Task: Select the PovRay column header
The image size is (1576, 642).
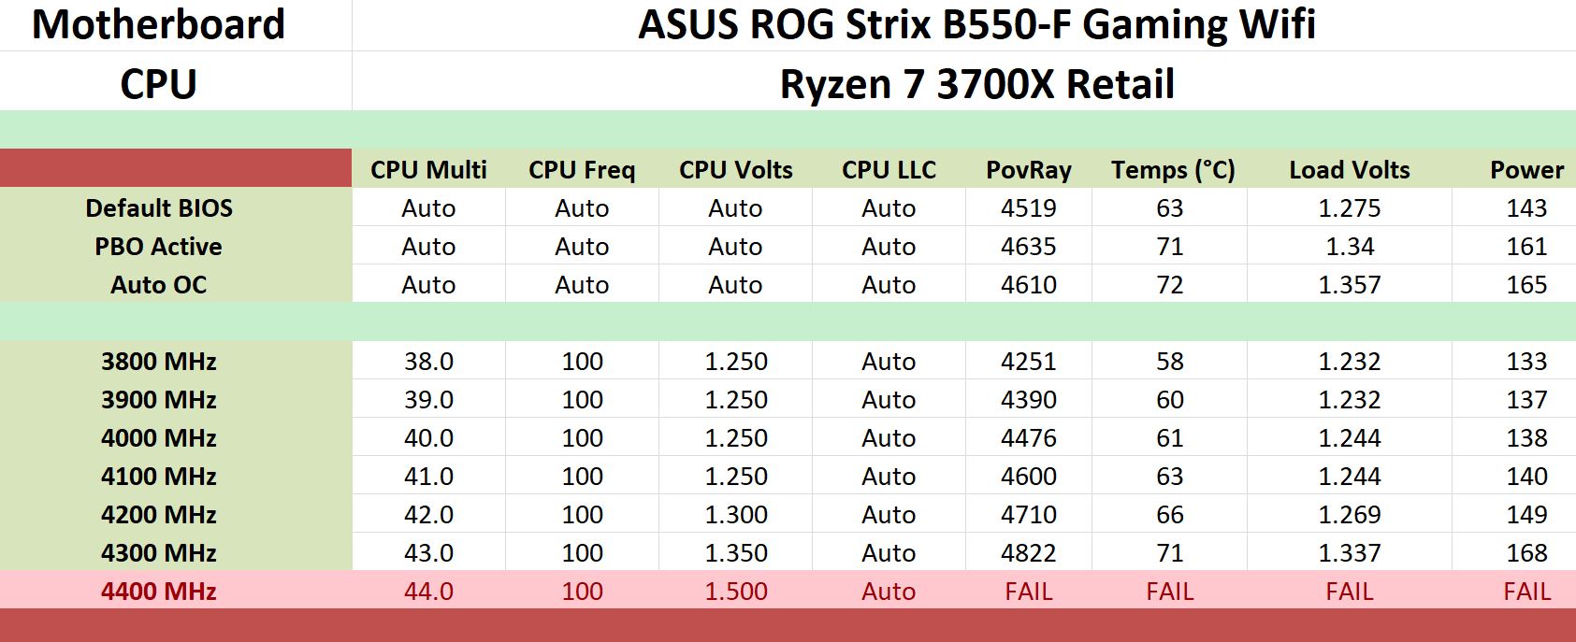Action: point(1029,170)
